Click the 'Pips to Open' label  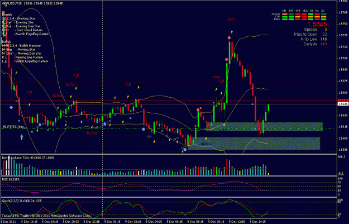point(305,35)
